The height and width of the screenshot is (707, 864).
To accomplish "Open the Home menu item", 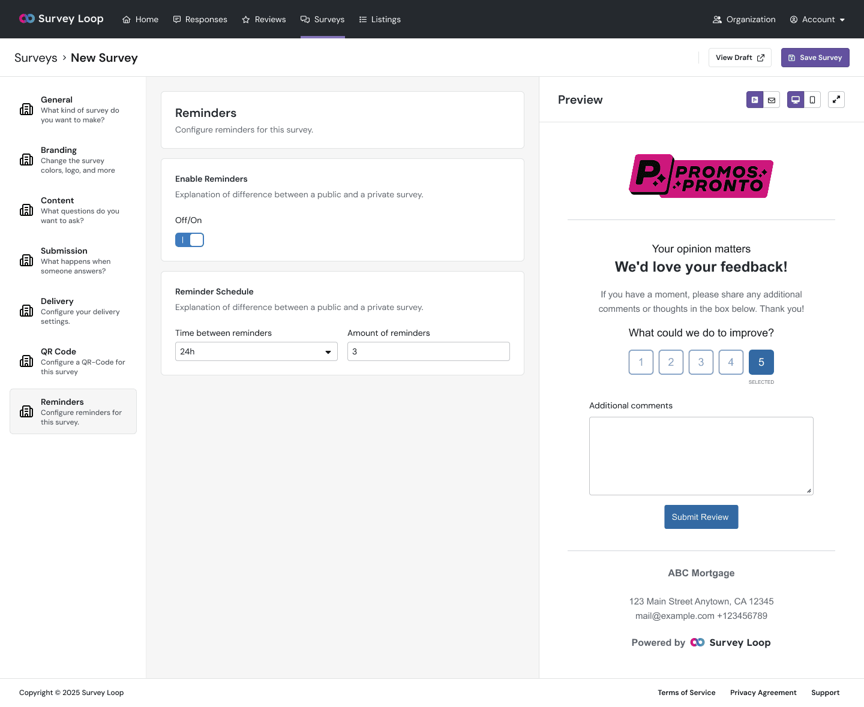I will click(140, 19).
